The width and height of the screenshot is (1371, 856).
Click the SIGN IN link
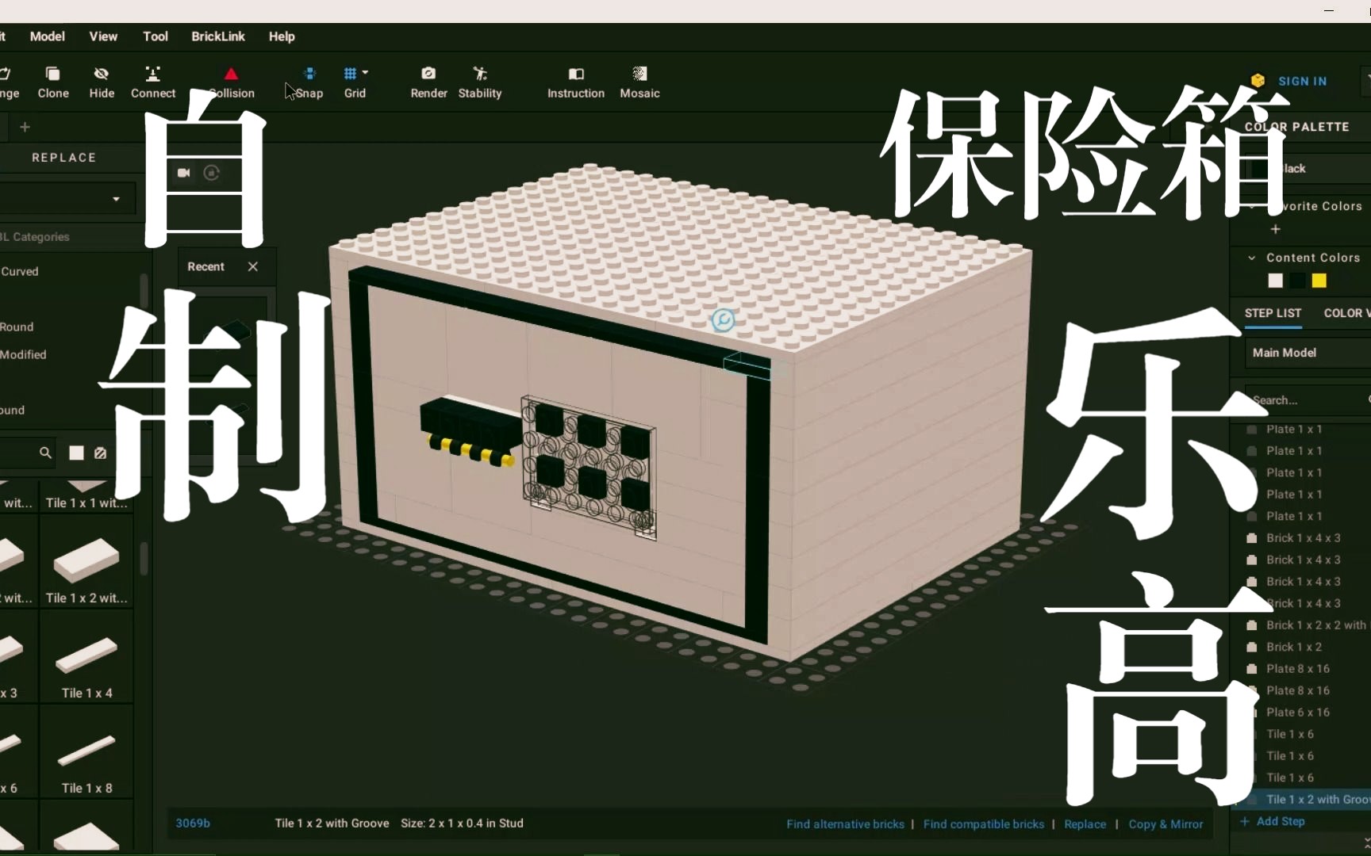tap(1302, 81)
